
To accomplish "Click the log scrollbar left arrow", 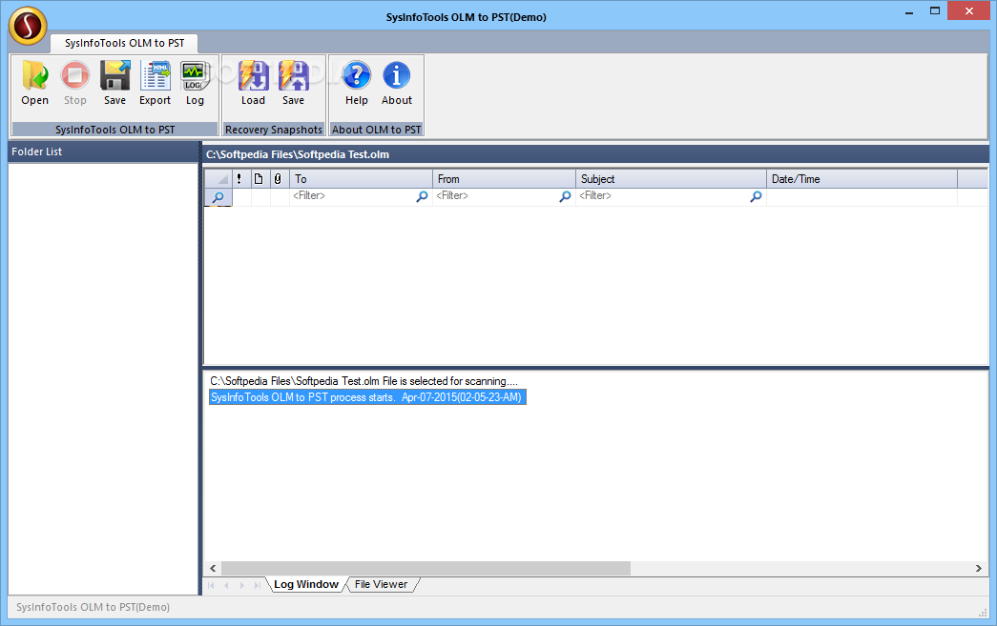I will (x=213, y=568).
